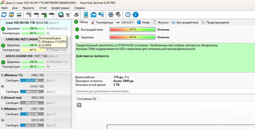Click the '179 дн., 7 ч' value
255x129 pixels.
[x=121, y=77]
